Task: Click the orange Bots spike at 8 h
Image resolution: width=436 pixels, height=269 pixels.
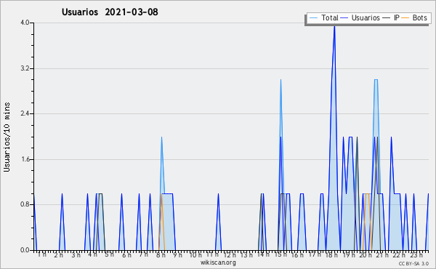Action: 161,195
